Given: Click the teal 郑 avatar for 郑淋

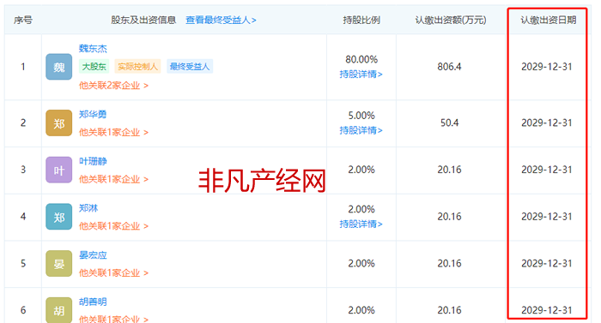Looking at the screenshot, I should click(x=58, y=217).
